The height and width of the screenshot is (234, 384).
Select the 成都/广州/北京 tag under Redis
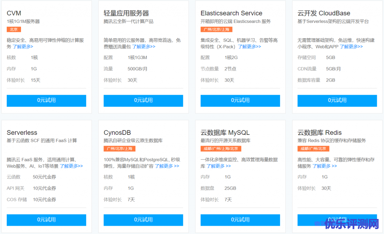click(313, 148)
